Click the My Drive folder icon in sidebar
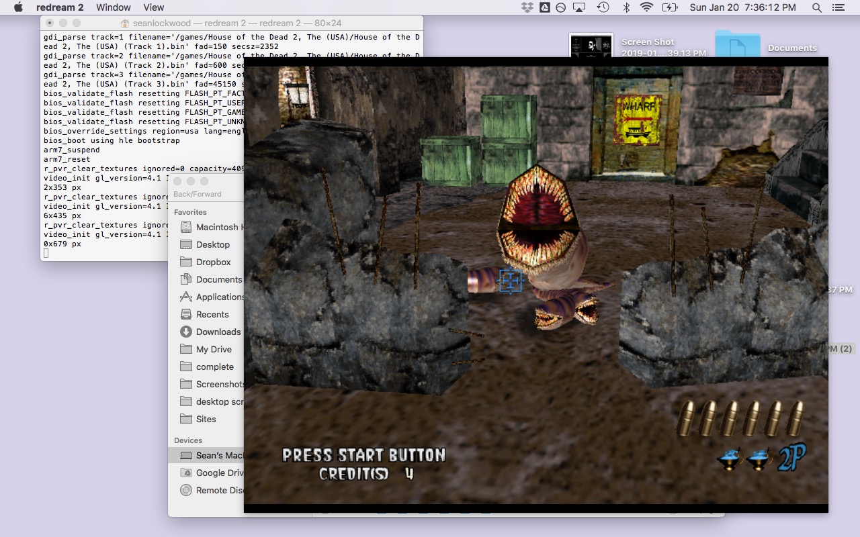 [186, 349]
